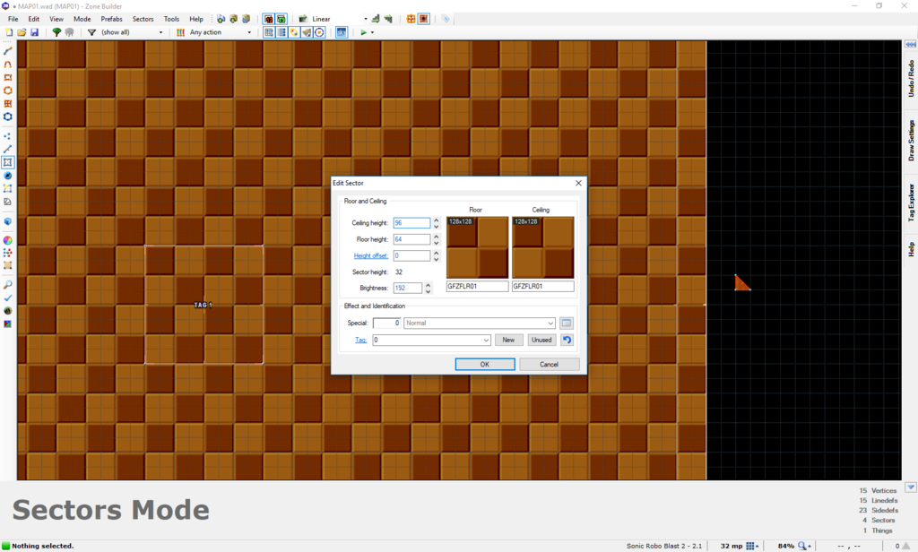Click the browse special effect icon button
The image size is (918, 552).
[567, 323]
